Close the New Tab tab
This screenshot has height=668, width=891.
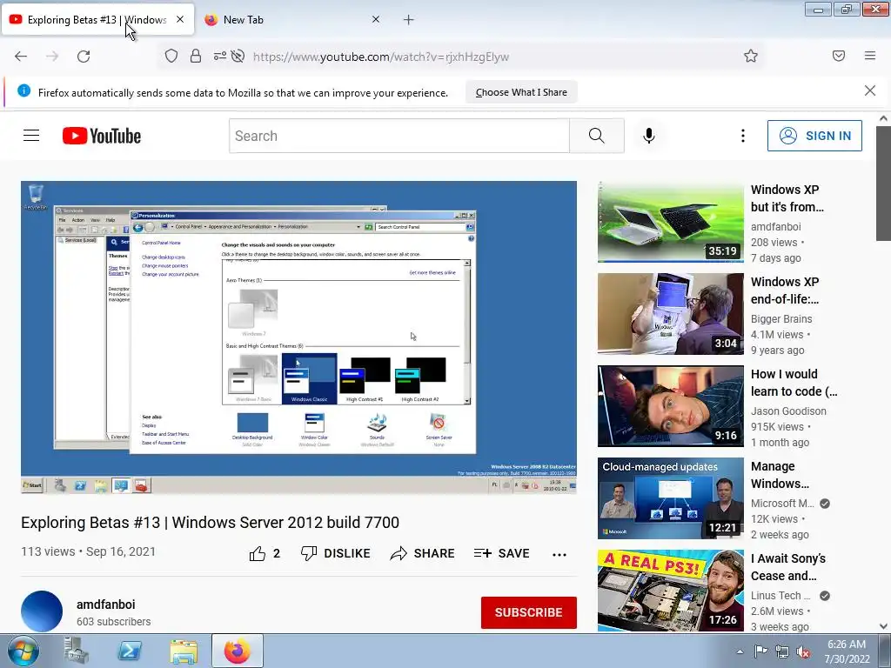pos(376,19)
